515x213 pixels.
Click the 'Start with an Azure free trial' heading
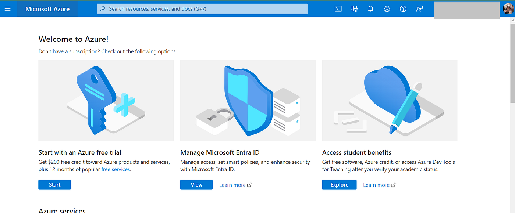[x=80, y=152]
